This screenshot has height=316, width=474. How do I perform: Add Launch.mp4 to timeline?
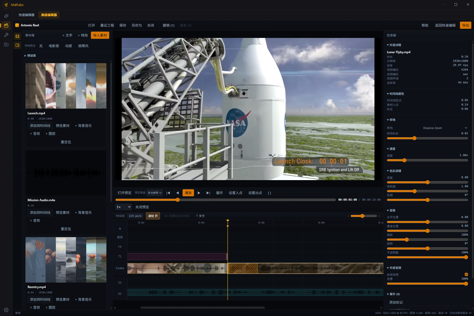tap(40, 126)
